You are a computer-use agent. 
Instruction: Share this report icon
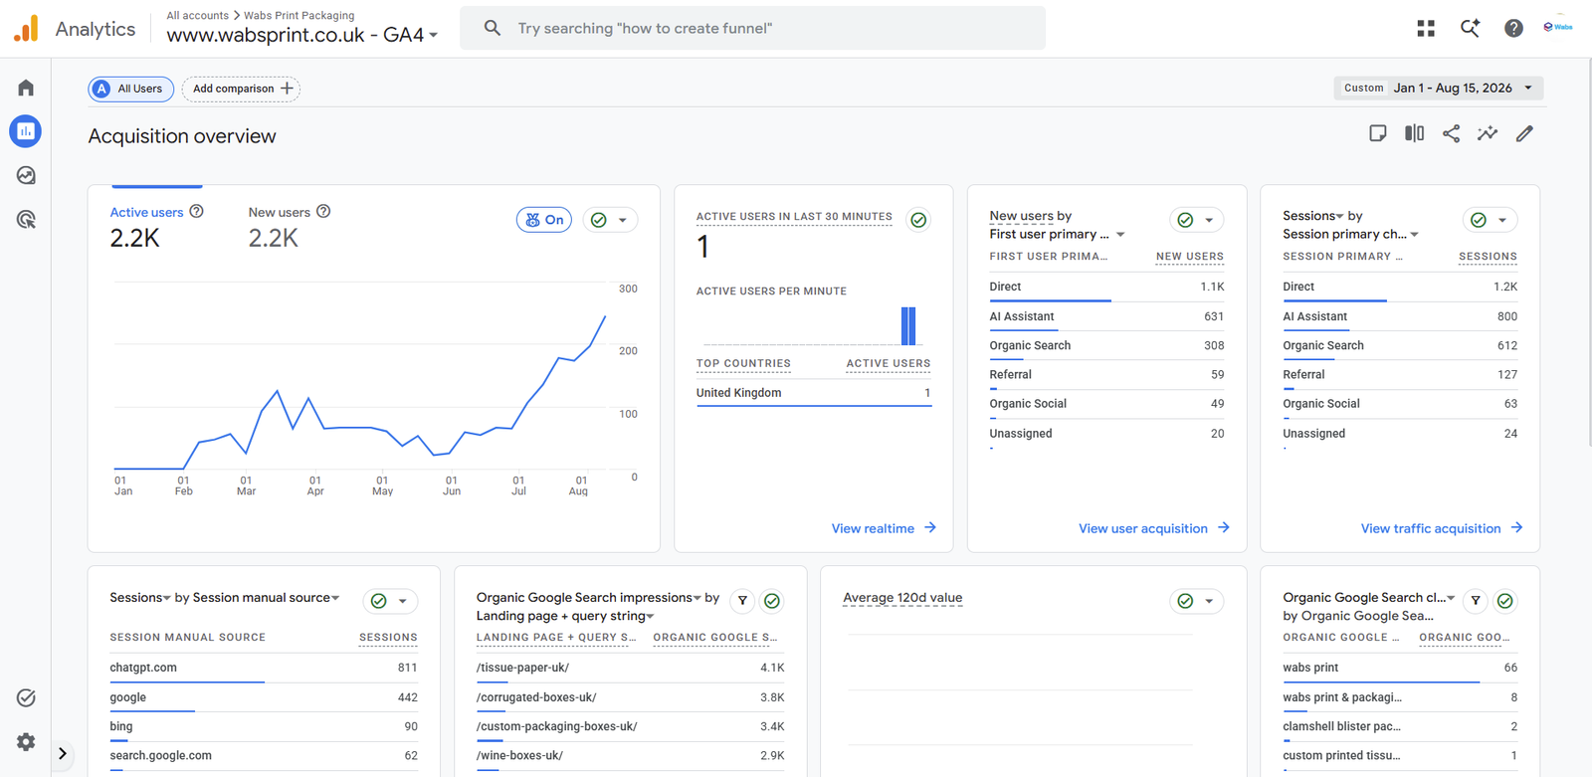[x=1452, y=133]
